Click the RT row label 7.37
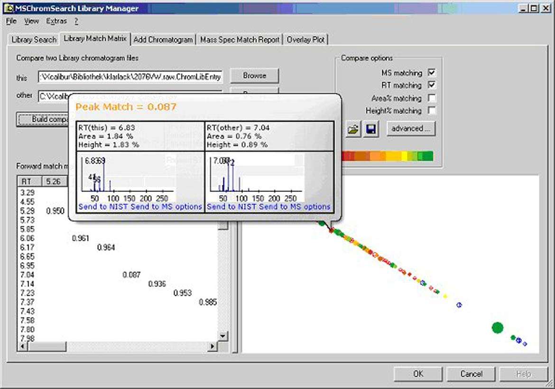 click(27, 303)
